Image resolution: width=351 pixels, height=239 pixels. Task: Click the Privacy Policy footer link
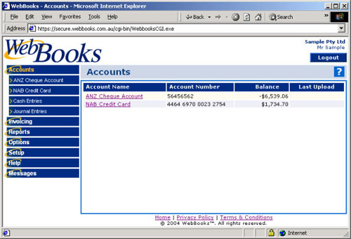(x=195, y=217)
